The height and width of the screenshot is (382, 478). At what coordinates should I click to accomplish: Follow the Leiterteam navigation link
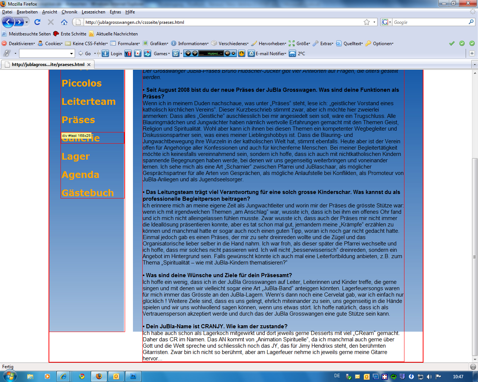pyautogui.click(x=89, y=101)
